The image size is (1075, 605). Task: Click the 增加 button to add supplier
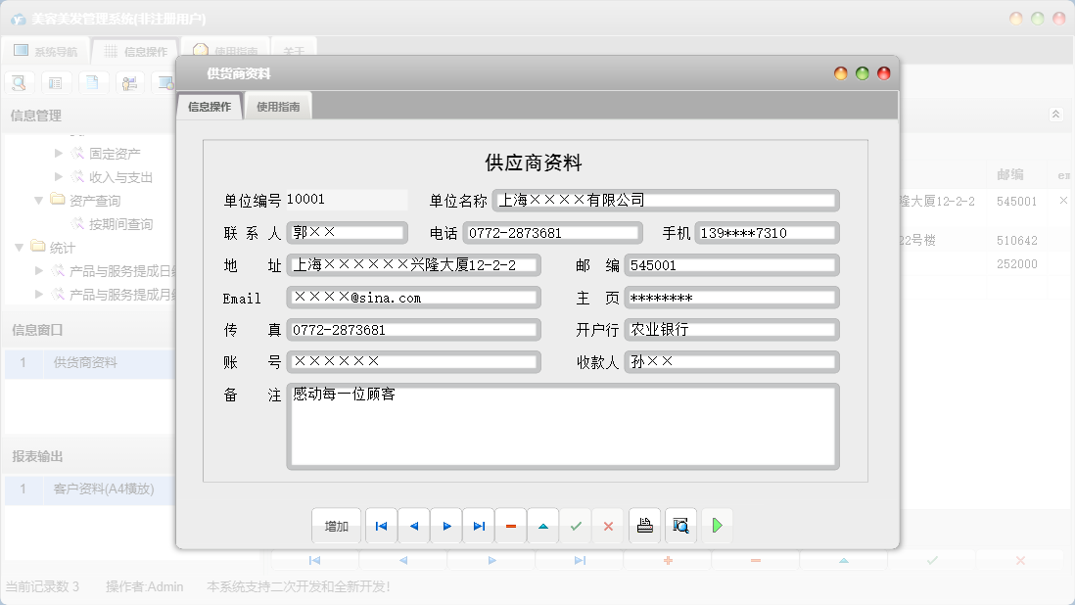pyautogui.click(x=337, y=527)
